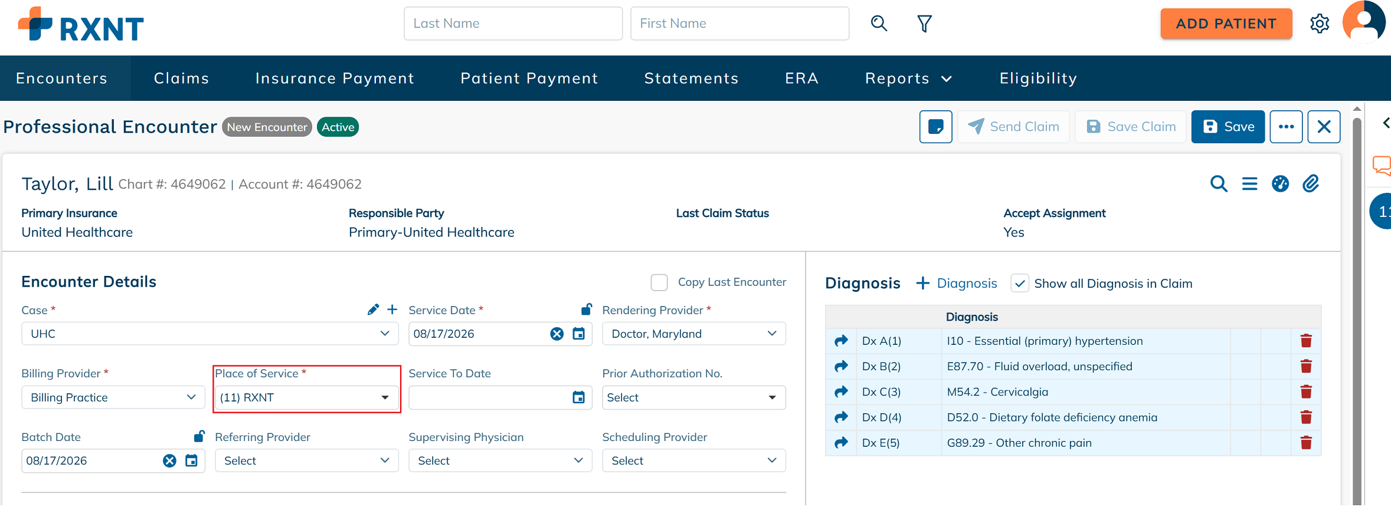Open the Rendering Provider dropdown
This screenshot has width=1391, height=507.
[694, 334]
